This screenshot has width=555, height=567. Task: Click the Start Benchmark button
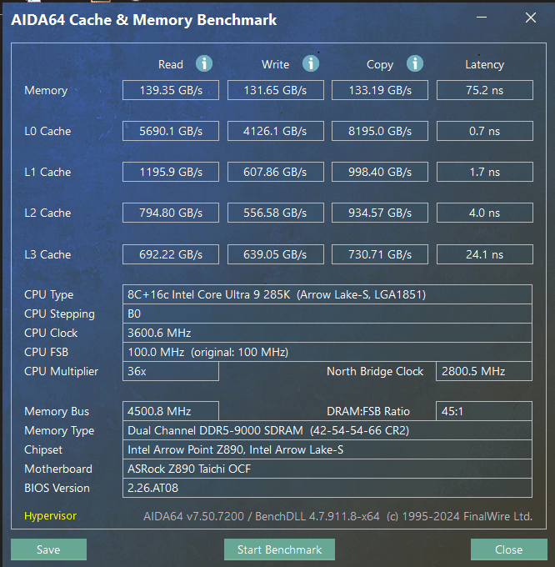coord(279,549)
